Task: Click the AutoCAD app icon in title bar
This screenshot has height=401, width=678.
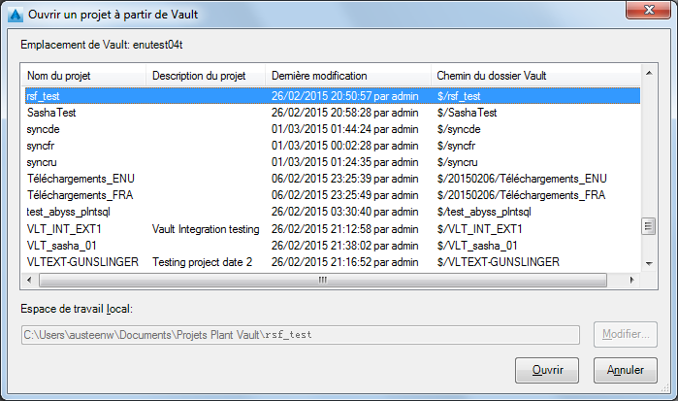Action: (16, 13)
